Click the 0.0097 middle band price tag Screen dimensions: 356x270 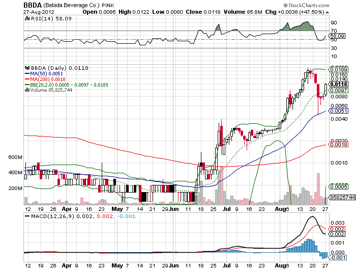(x=339, y=91)
